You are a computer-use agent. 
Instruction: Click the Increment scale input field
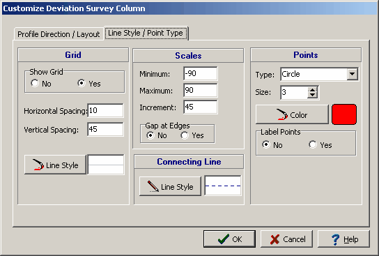click(201, 107)
